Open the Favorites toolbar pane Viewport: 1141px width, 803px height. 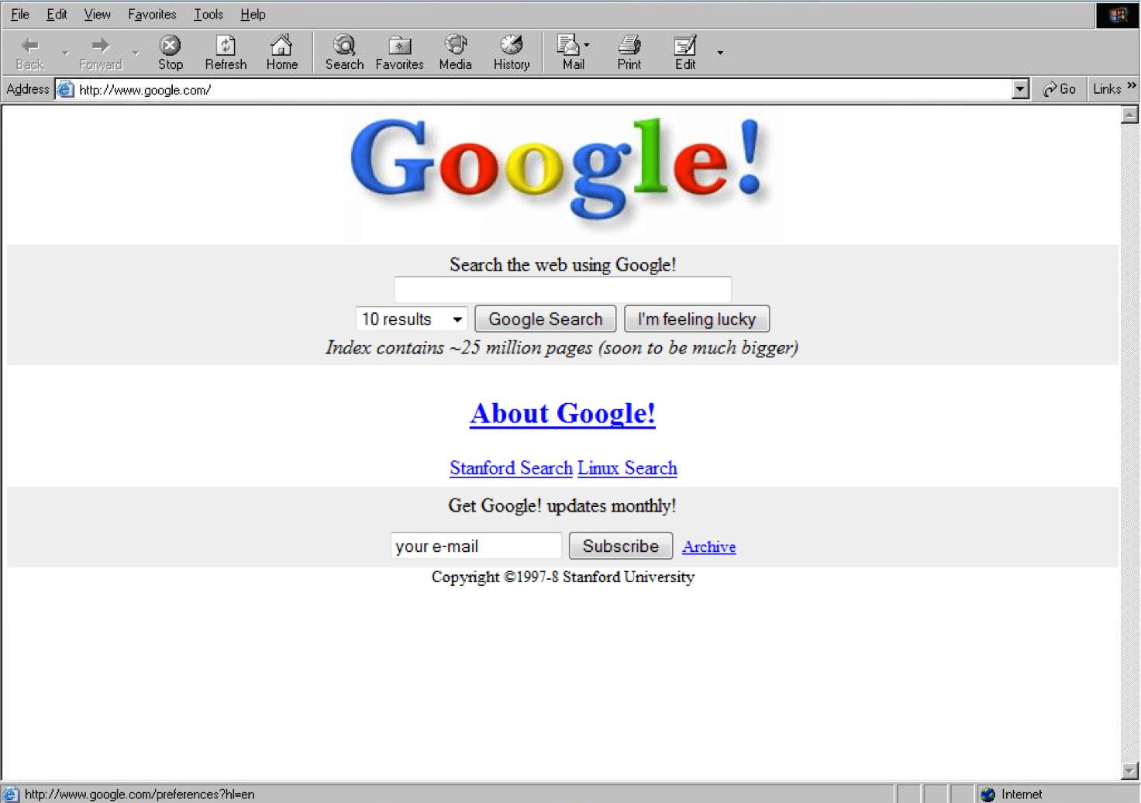coord(400,53)
